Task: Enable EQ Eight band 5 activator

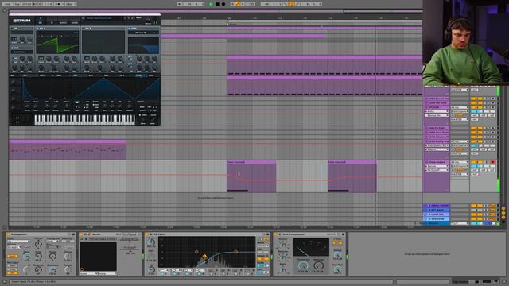Action: click(211, 274)
